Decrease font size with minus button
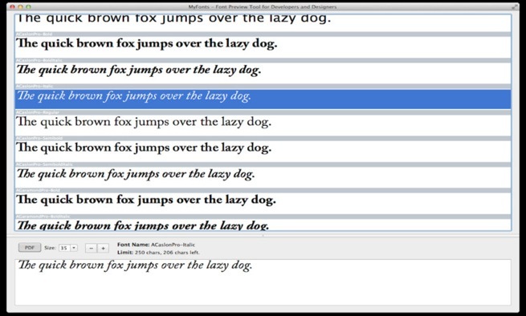 [91, 248]
